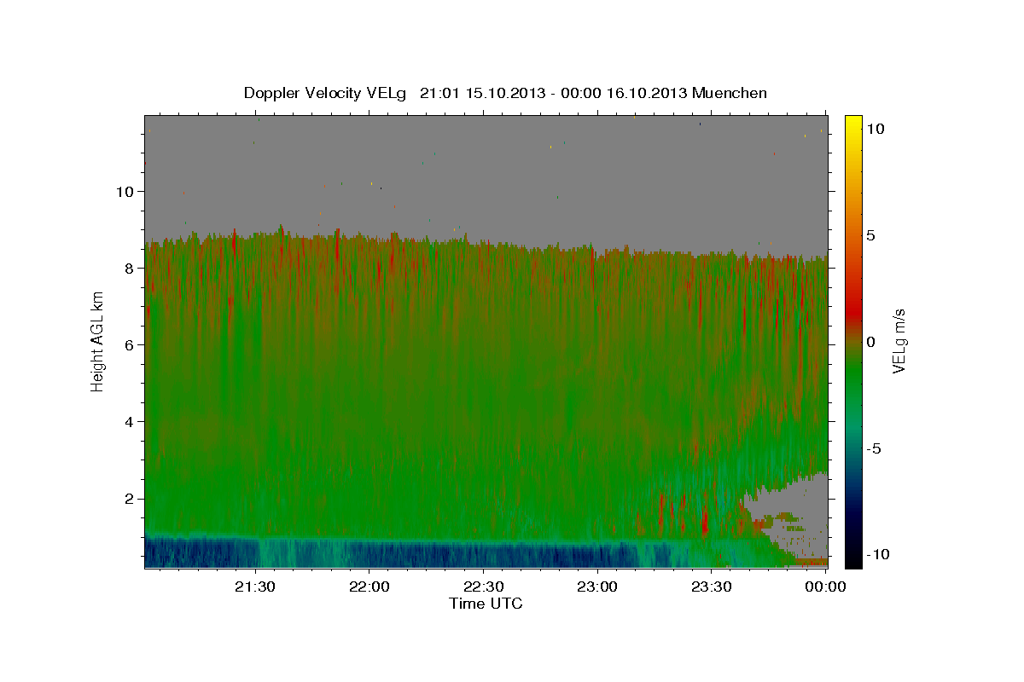Screen dimensions: 1024x682
Task: Select the 'Muenchen' station name in the title
Action: [730, 93]
